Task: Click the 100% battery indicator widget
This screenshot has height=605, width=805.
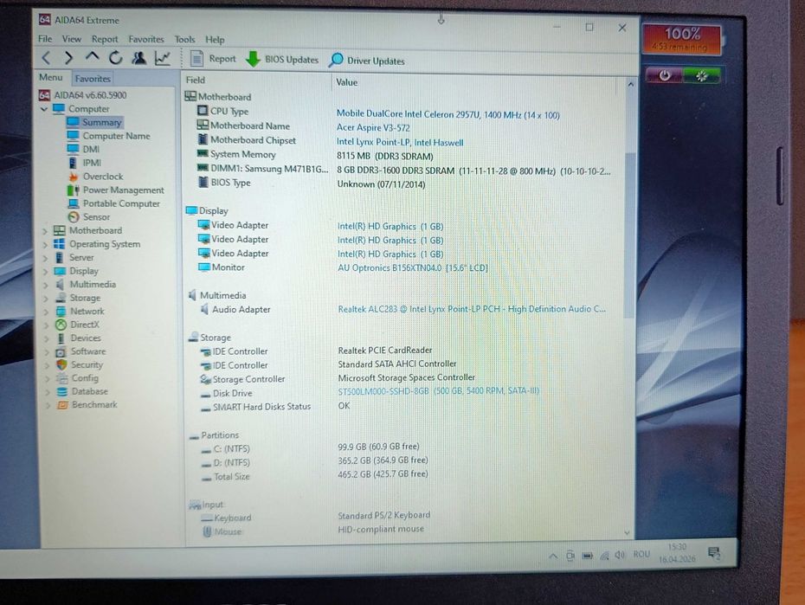Action: click(682, 39)
